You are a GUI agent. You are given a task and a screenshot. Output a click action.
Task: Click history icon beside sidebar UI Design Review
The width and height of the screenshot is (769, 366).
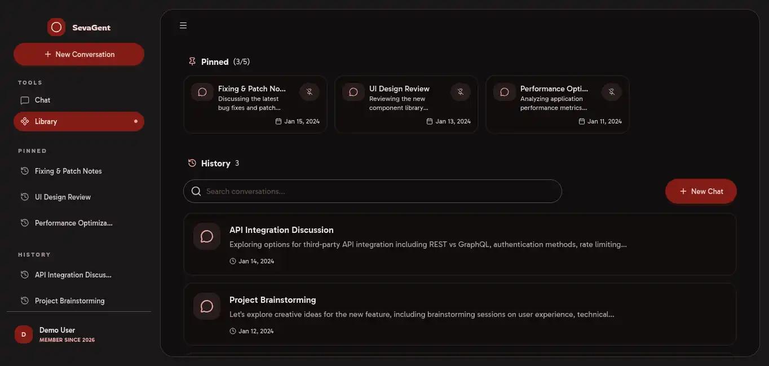pyautogui.click(x=25, y=197)
